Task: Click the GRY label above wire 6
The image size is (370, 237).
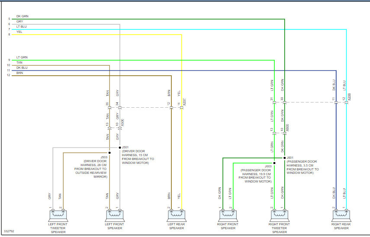Action: (20, 22)
